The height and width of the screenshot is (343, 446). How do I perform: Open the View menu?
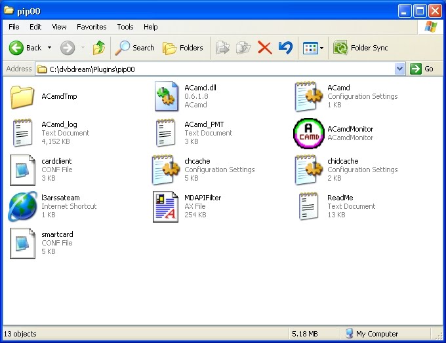tap(59, 27)
